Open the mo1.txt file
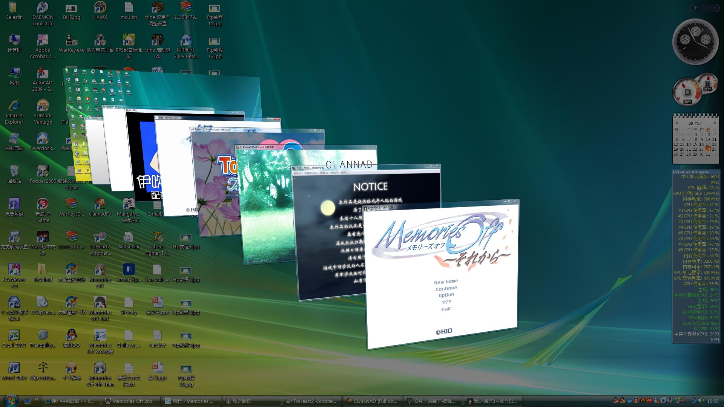The image size is (724, 407). click(129, 11)
